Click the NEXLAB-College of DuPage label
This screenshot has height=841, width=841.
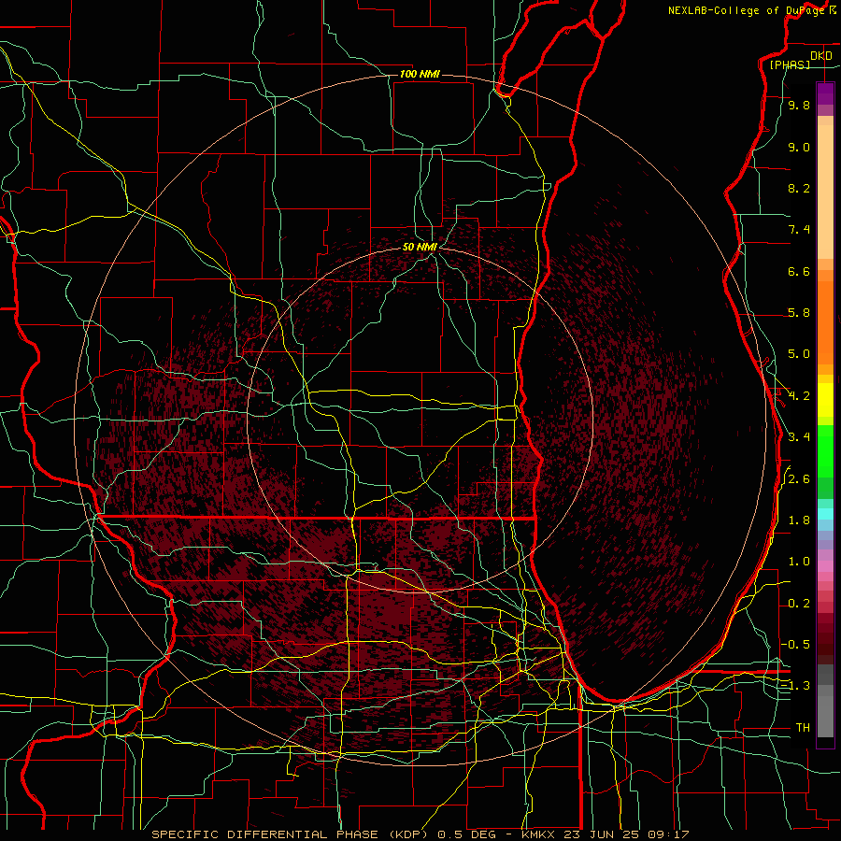747,10
